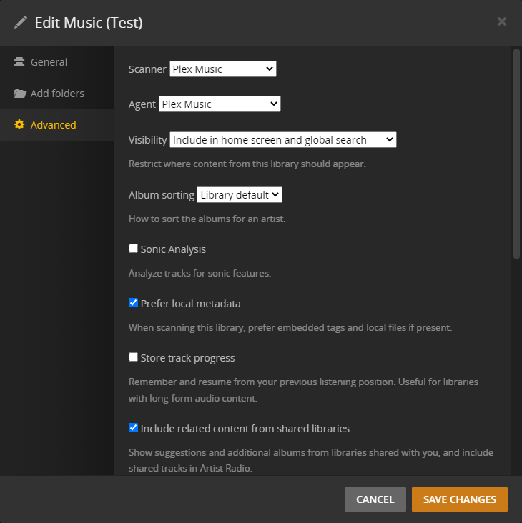Expand the Visibility dropdown

click(x=282, y=140)
